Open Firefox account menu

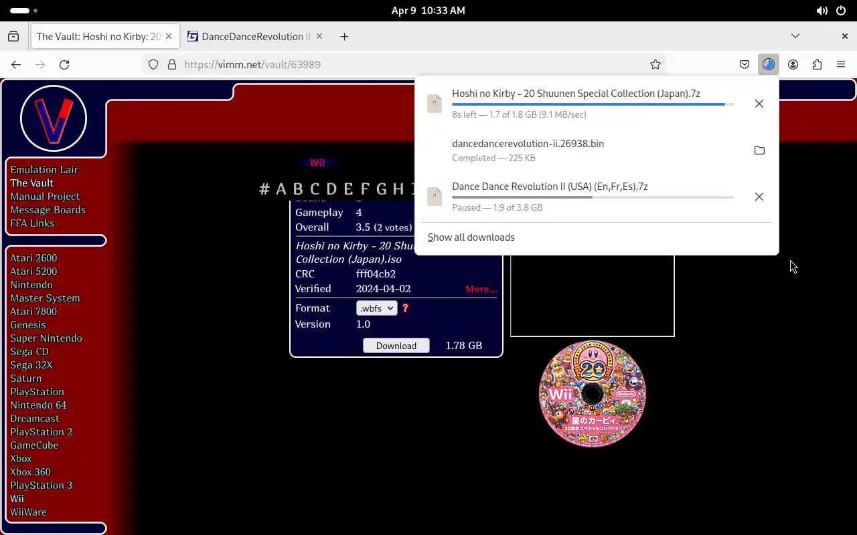pos(793,64)
